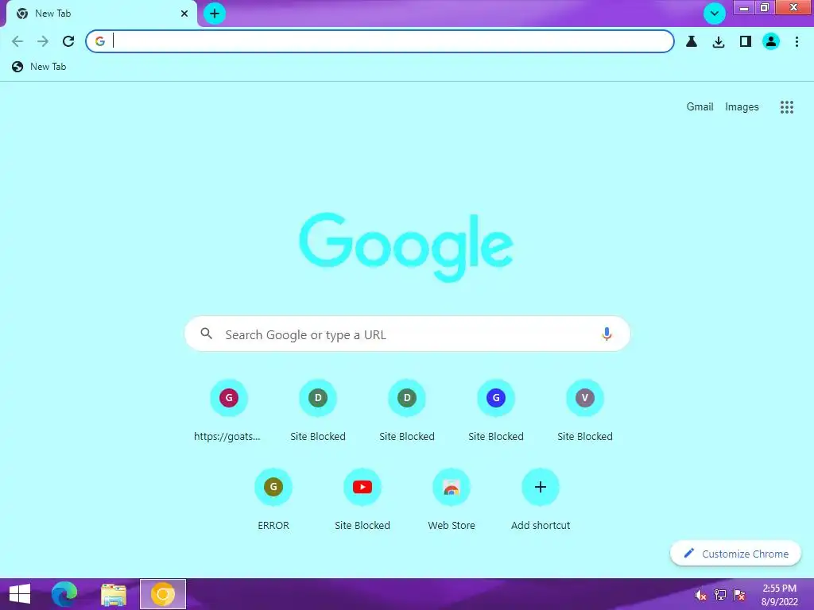Open the Gmail link

tap(700, 107)
